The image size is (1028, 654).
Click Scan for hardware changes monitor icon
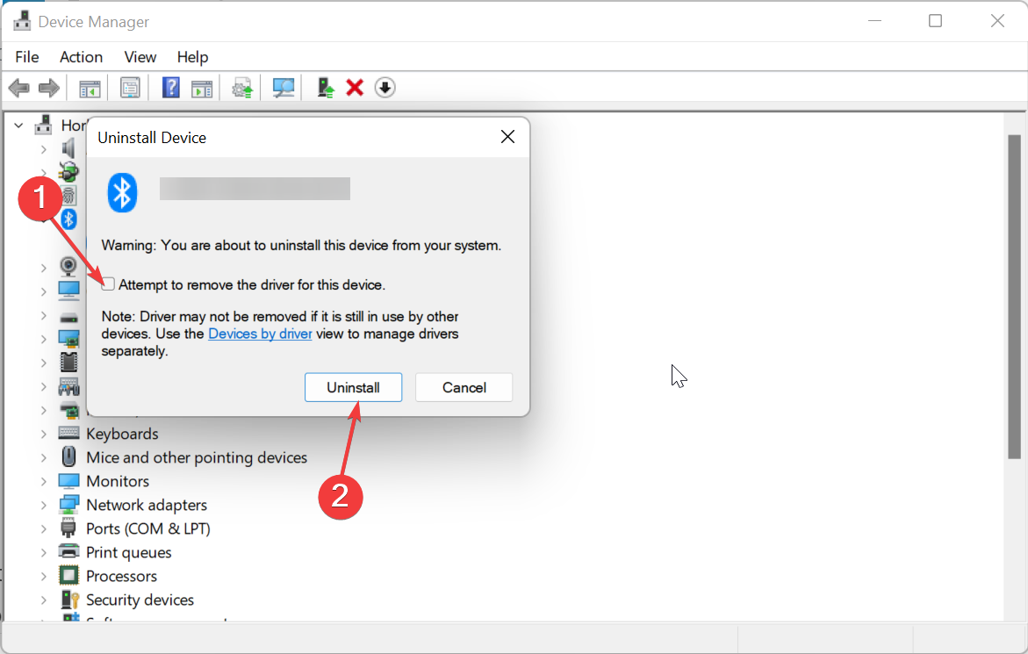pyautogui.click(x=284, y=88)
